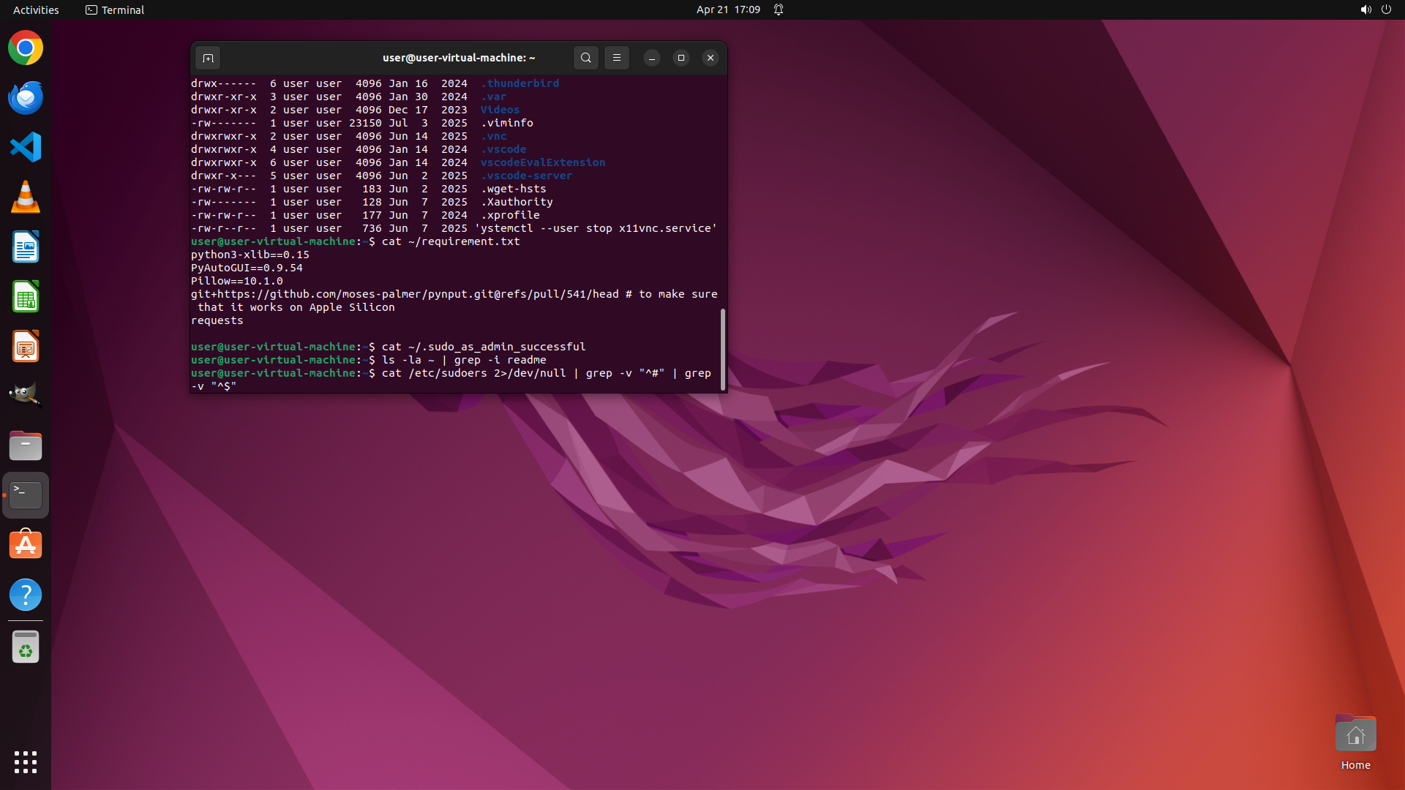Open the Trash from the dock
This screenshot has height=790, width=1405.
tap(26, 647)
